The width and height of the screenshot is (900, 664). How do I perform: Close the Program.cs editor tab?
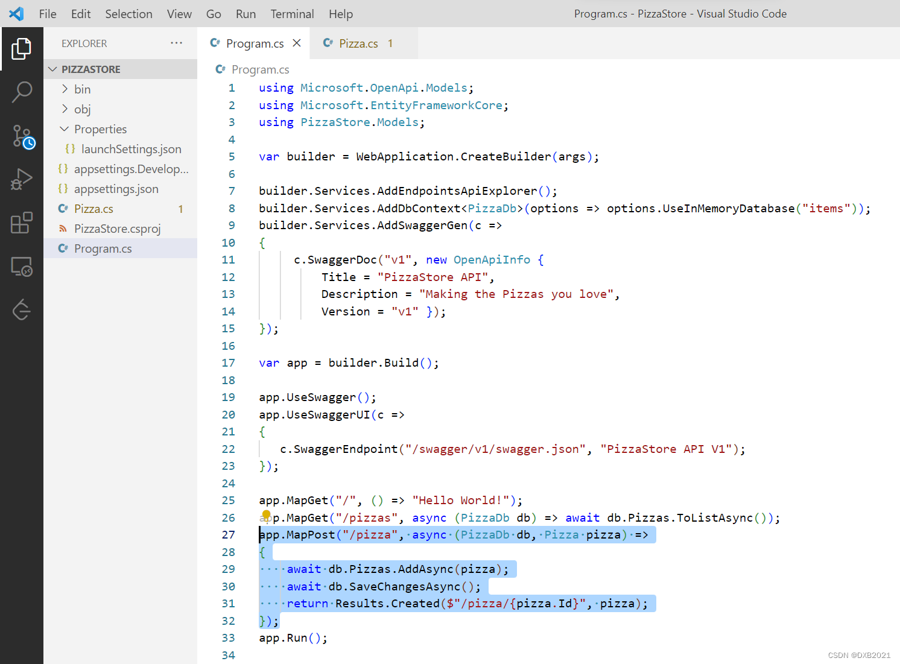point(296,43)
